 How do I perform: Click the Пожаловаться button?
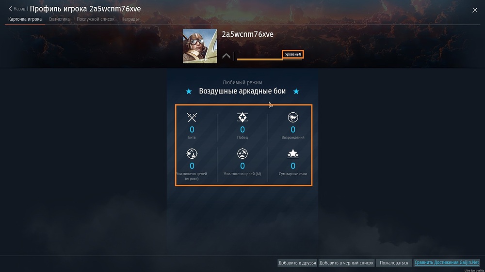coord(394,263)
